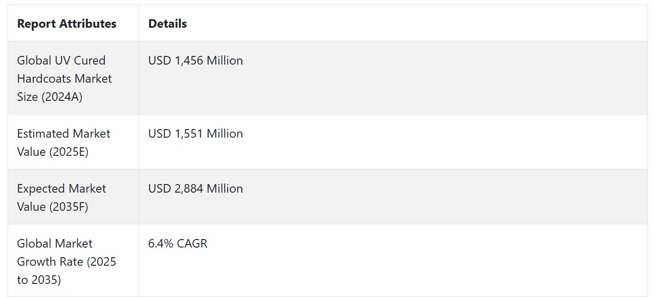Viewport: 652px width, 297px height.
Task: Click the 'Growth Rate (2025' text line
Action: coord(67,262)
